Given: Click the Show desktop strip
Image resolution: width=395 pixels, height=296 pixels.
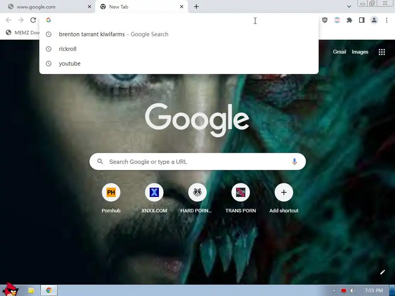Looking at the screenshot, I should click(x=392, y=291).
